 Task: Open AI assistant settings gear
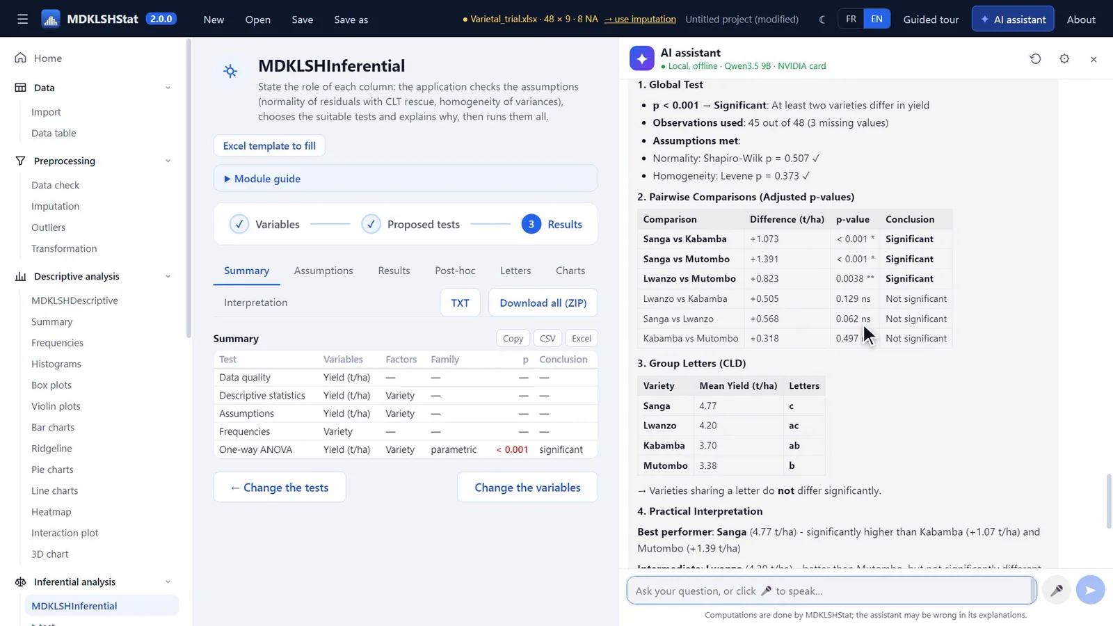point(1064,59)
